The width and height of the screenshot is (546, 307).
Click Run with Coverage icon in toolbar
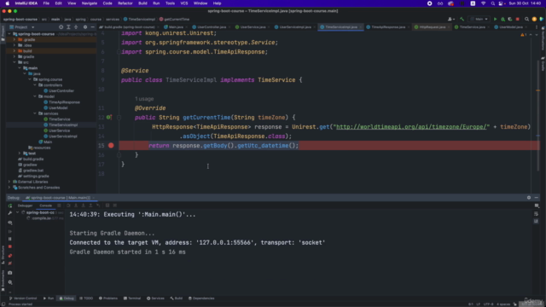pyautogui.click(x=510, y=19)
